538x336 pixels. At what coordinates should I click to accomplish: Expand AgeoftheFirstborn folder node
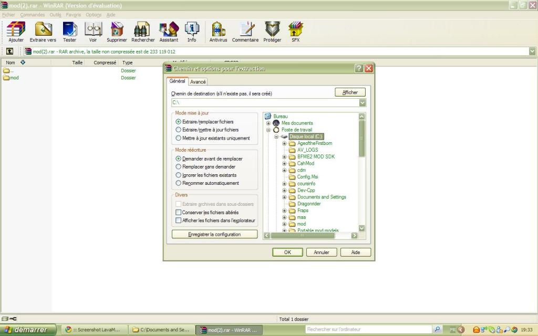coord(284,143)
